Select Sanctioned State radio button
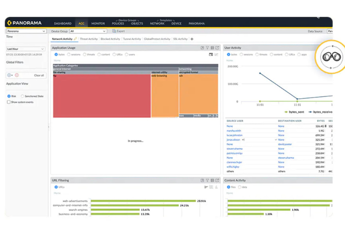Image resolution: width=345 pixels, height=237 pixels. tap(23, 96)
